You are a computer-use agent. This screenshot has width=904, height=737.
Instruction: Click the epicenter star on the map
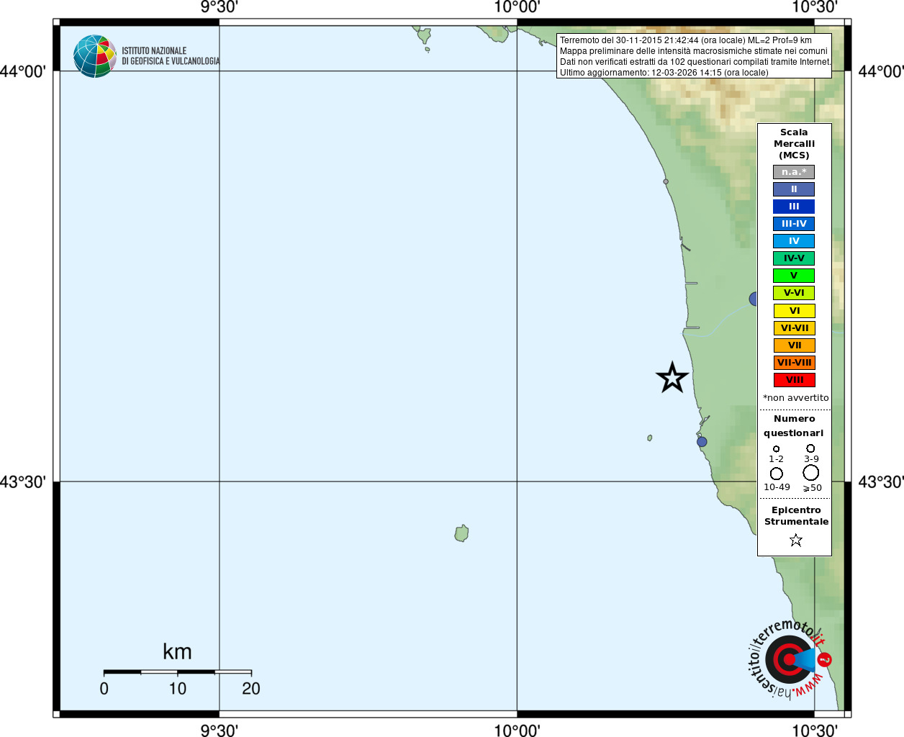point(672,378)
